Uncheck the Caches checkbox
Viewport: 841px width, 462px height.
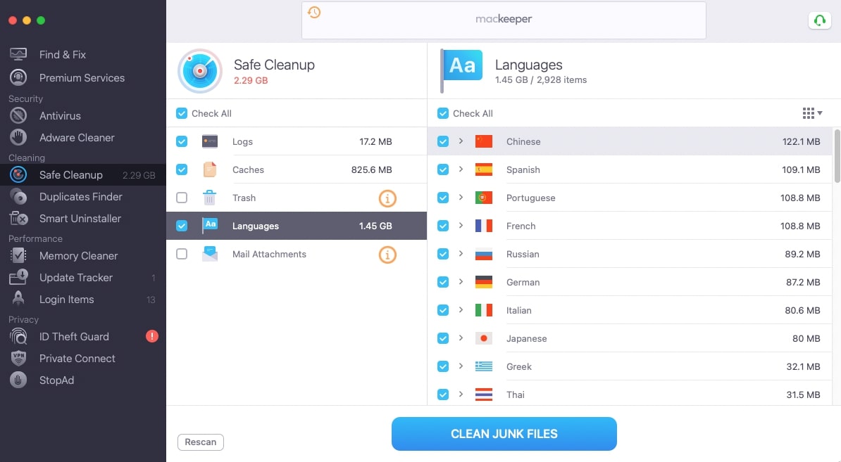(x=182, y=169)
